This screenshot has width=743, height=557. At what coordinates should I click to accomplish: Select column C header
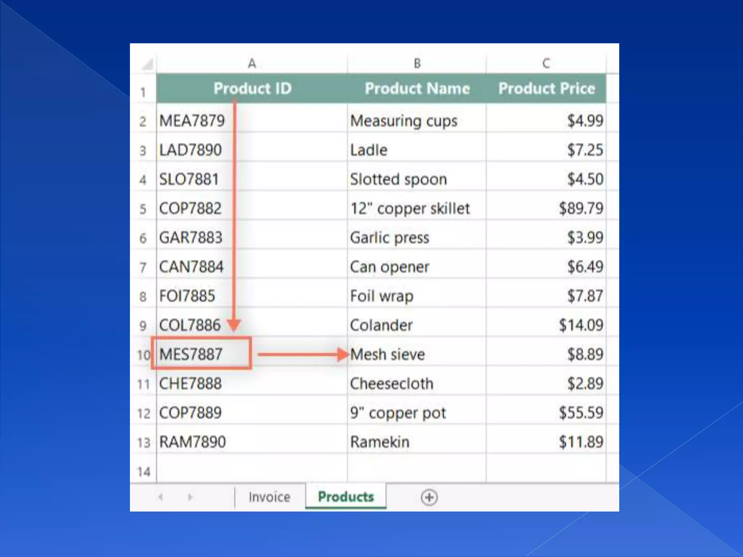(546, 63)
